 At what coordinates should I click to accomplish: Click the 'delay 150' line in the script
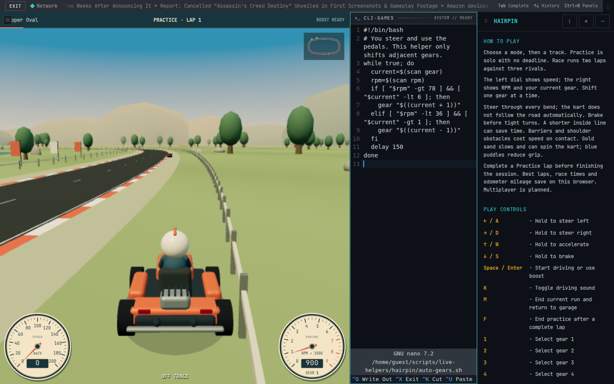(x=387, y=147)
